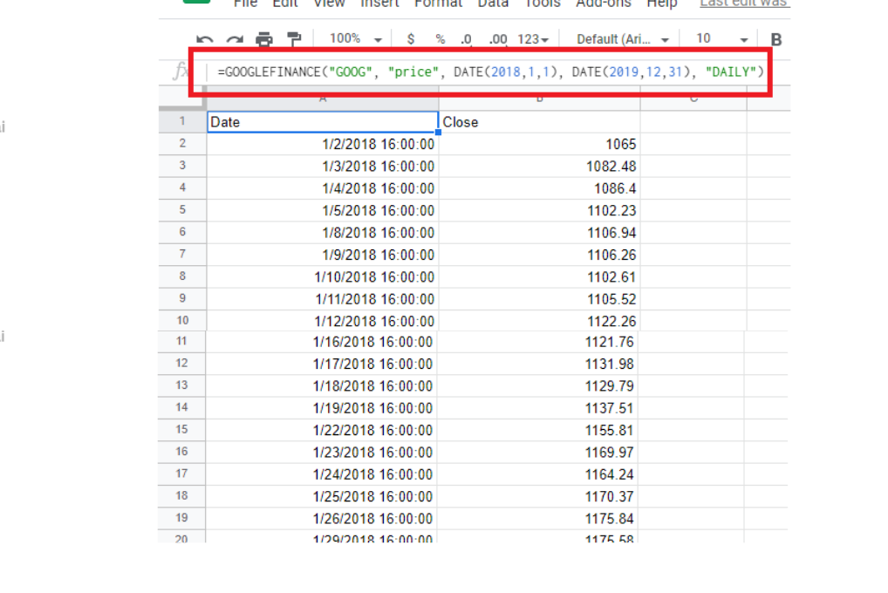Apply currency format with dollar icon
Screen dimensions: 888x593
pyautogui.click(x=411, y=40)
